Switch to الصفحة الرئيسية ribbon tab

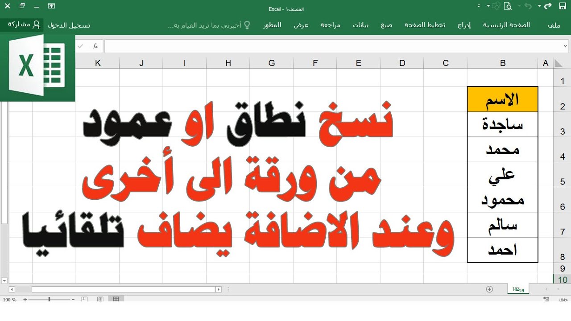(507, 25)
